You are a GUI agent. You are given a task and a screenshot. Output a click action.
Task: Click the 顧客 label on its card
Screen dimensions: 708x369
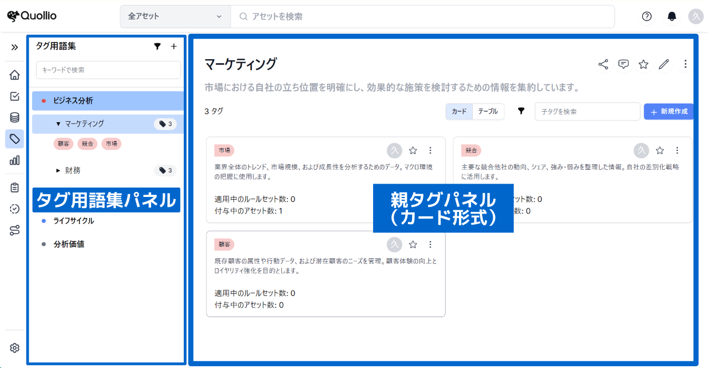(x=224, y=244)
